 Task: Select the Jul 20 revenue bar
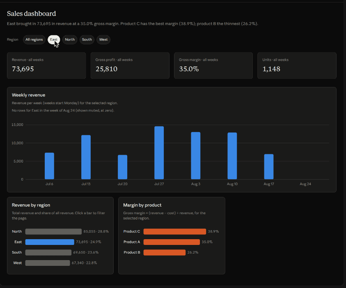click(x=122, y=167)
